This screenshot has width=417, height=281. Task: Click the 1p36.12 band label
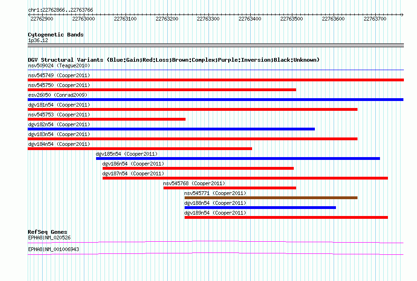click(x=38, y=40)
